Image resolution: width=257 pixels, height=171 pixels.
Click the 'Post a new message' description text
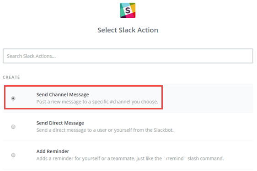[x=97, y=102]
